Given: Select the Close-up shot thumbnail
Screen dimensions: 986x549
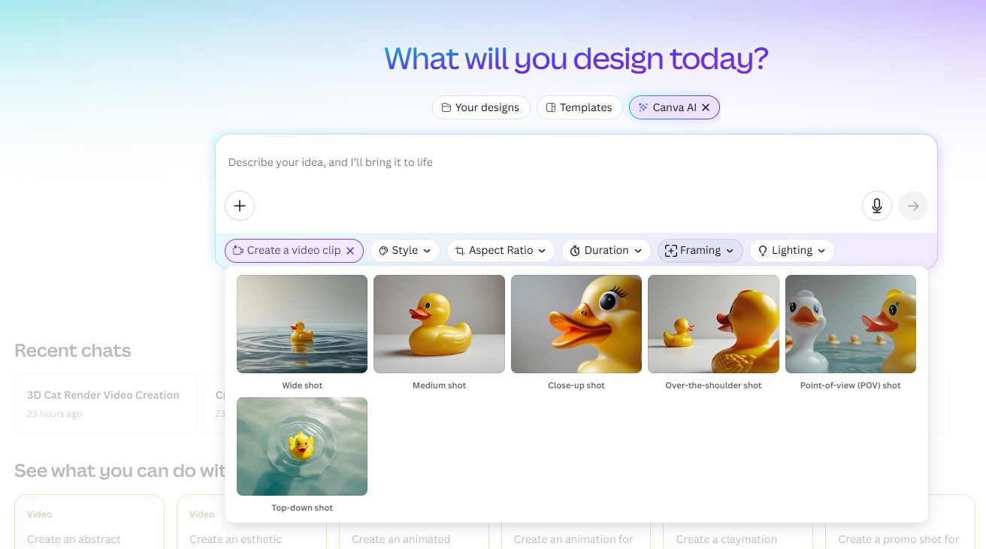Looking at the screenshot, I should [x=576, y=324].
